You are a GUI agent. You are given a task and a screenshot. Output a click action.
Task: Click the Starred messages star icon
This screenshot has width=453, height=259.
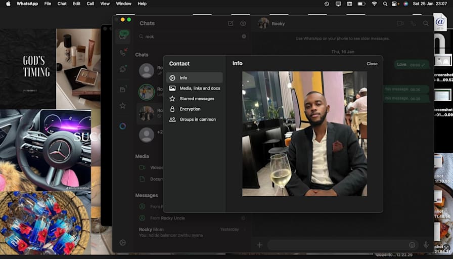pos(172,99)
